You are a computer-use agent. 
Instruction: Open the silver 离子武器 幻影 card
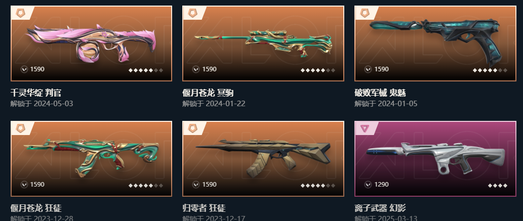(x=435, y=159)
